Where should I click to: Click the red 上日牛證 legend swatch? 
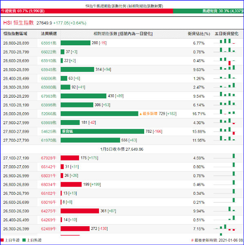pos(2,240)
